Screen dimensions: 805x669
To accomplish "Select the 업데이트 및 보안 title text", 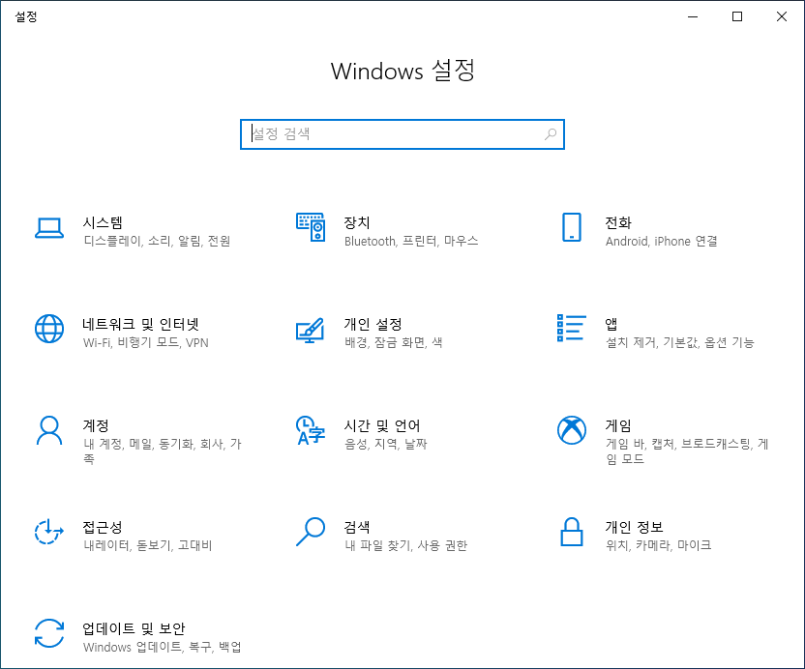I will (x=134, y=628).
